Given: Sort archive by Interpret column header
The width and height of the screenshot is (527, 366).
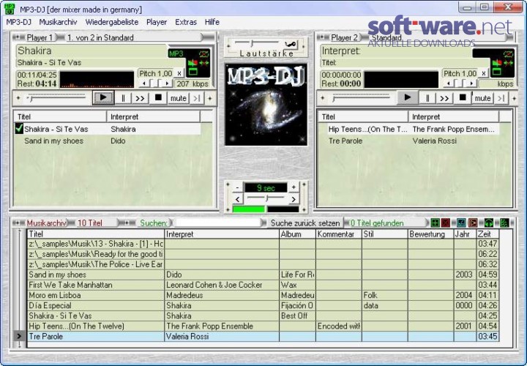Looking at the screenshot, I should coord(222,234).
